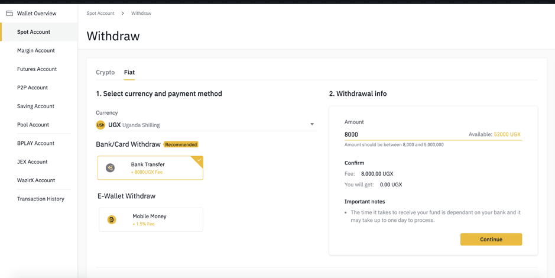The height and width of the screenshot is (278, 555).
Task: Expand the Currency dropdown arrow
Action: [312, 124]
